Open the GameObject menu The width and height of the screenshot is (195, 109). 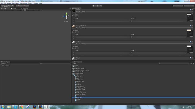tap(16, 3)
